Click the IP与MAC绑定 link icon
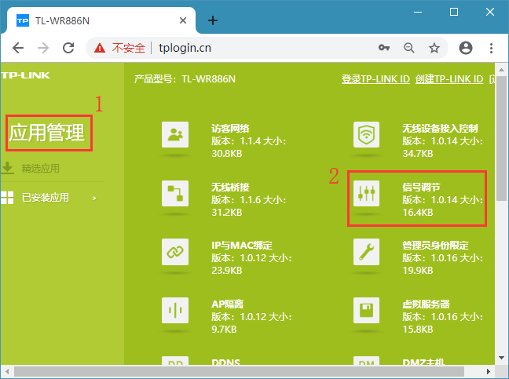 [174, 251]
